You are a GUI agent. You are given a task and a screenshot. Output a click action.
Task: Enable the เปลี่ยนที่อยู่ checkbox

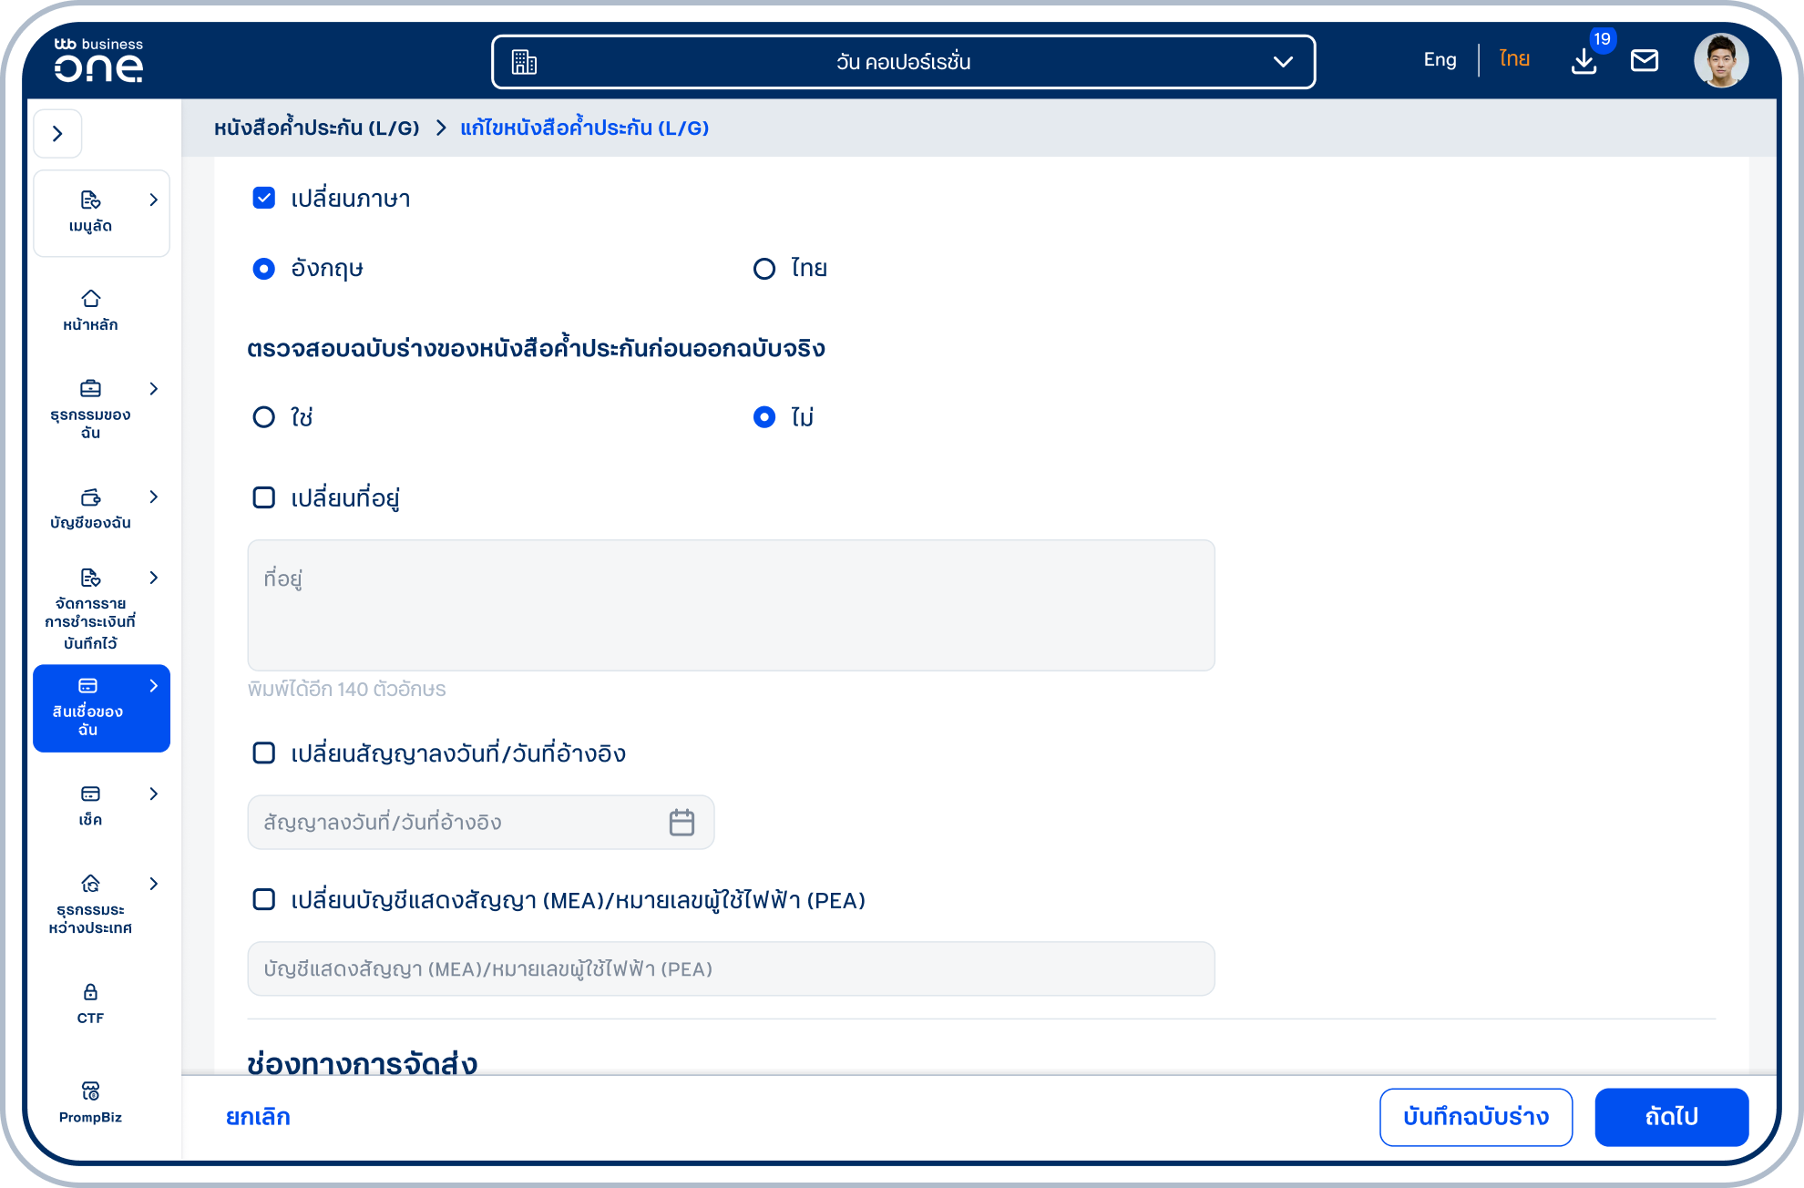point(263,497)
